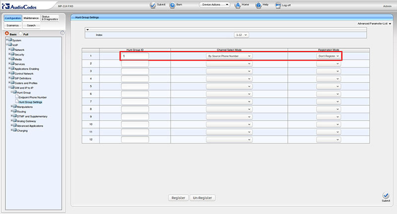Switch to Status & Diagnostics tab
Screen dimensions: 397x214
50,18
